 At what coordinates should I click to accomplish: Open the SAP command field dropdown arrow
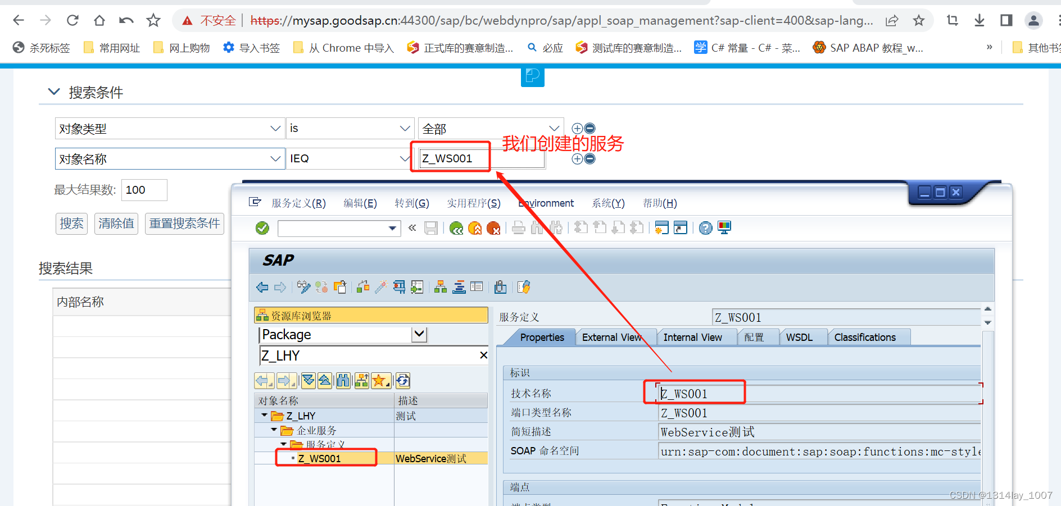tap(392, 229)
